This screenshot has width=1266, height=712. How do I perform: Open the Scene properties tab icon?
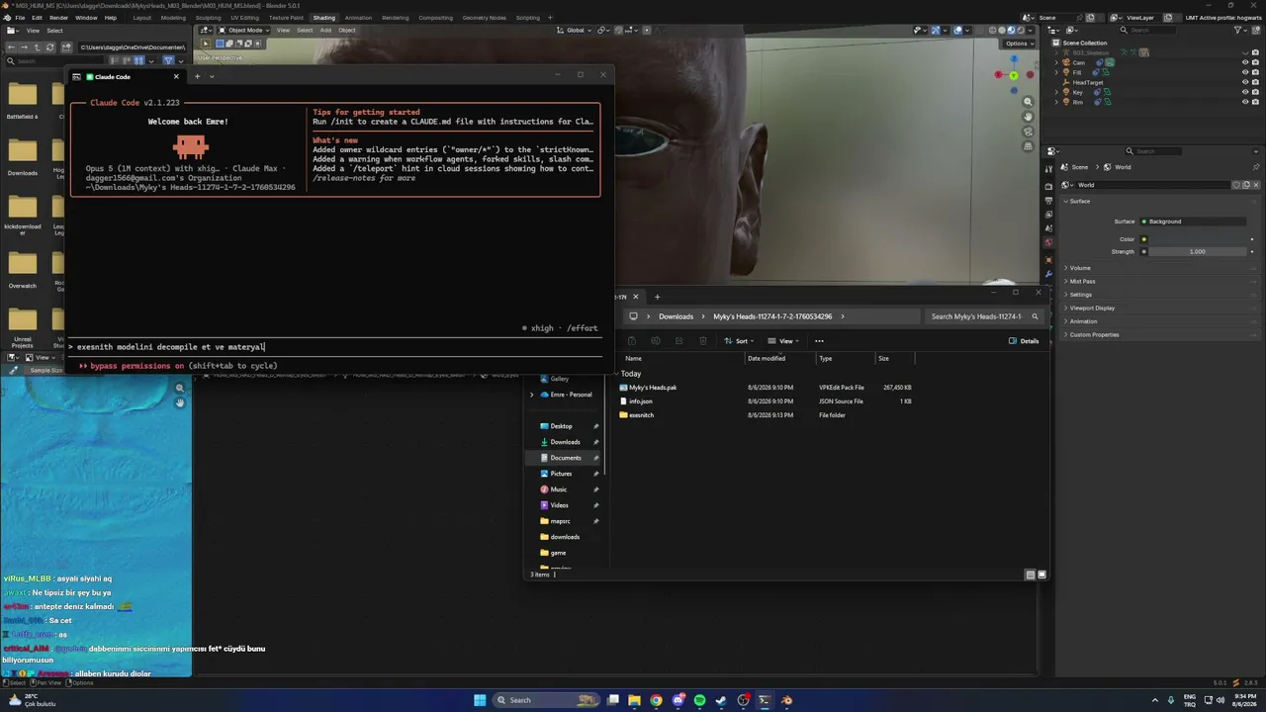pos(1048,228)
